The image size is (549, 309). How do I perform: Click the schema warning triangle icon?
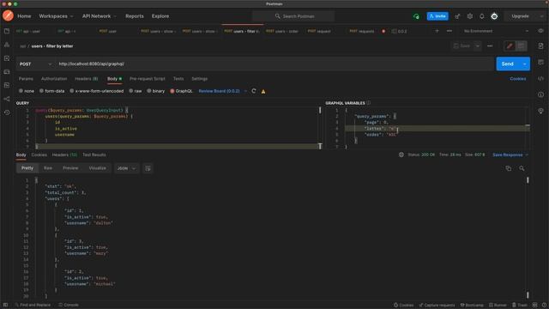tap(263, 92)
